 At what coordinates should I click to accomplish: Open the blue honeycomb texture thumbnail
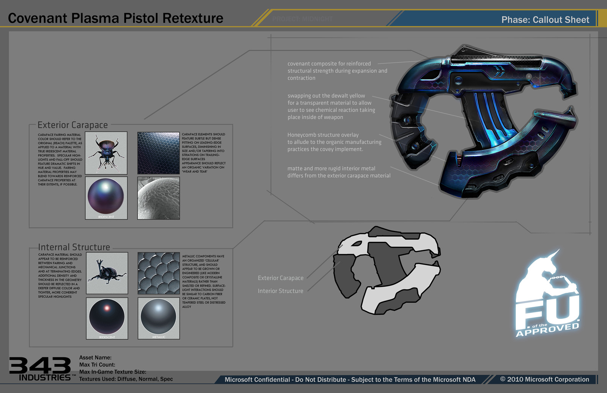158,153
